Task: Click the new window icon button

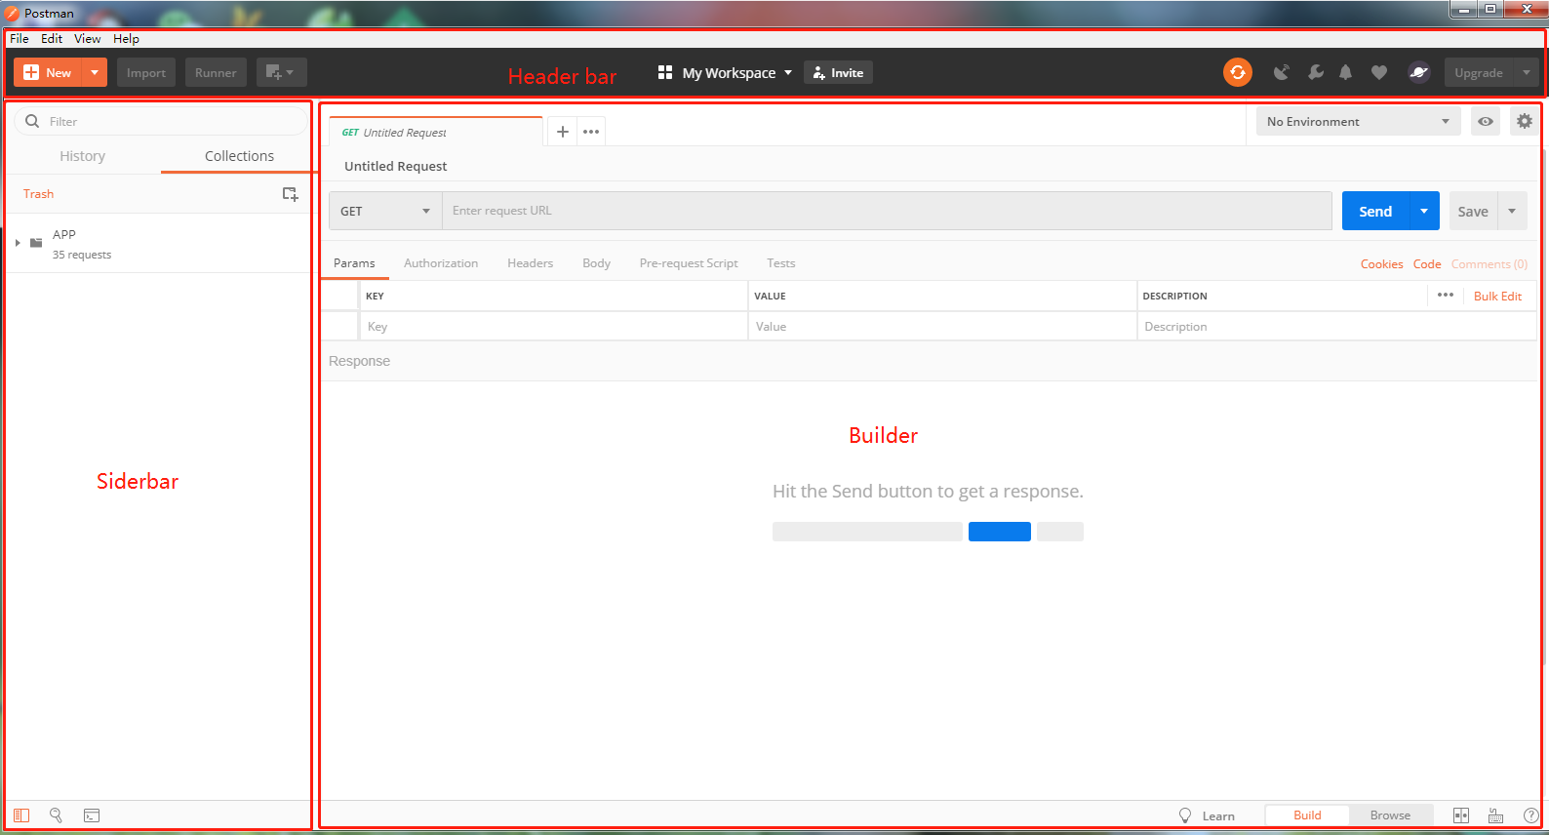Action: click(281, 72)
